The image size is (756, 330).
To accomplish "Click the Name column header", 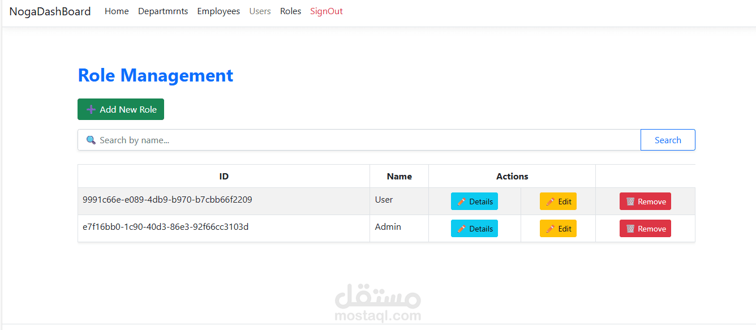I will click(x=399, y=176).
